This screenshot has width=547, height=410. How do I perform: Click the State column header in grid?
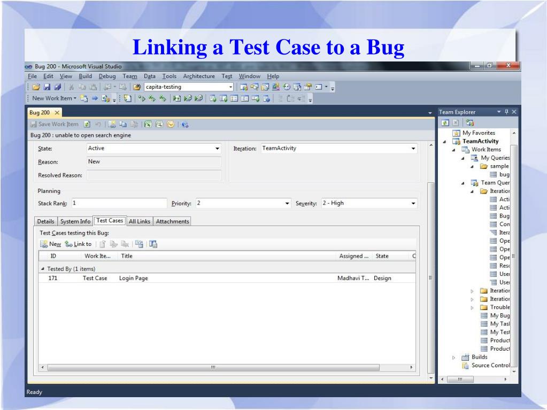click(x=390, y=256)
